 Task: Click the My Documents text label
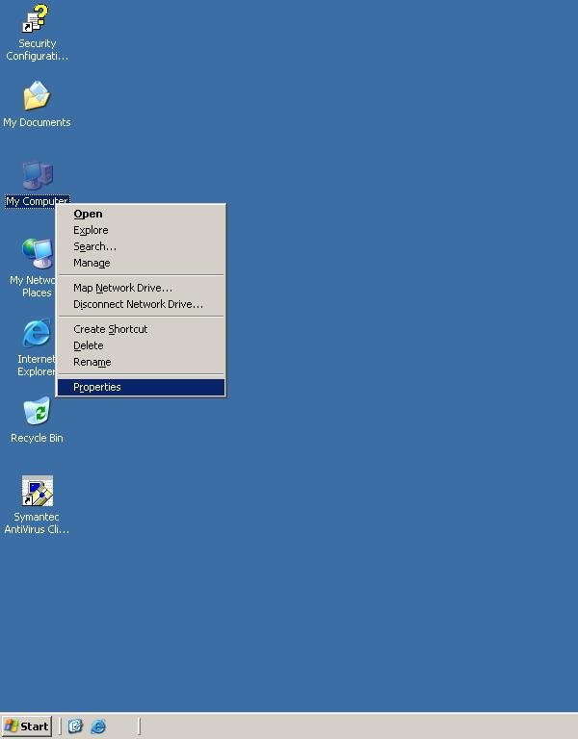[37, 122]
